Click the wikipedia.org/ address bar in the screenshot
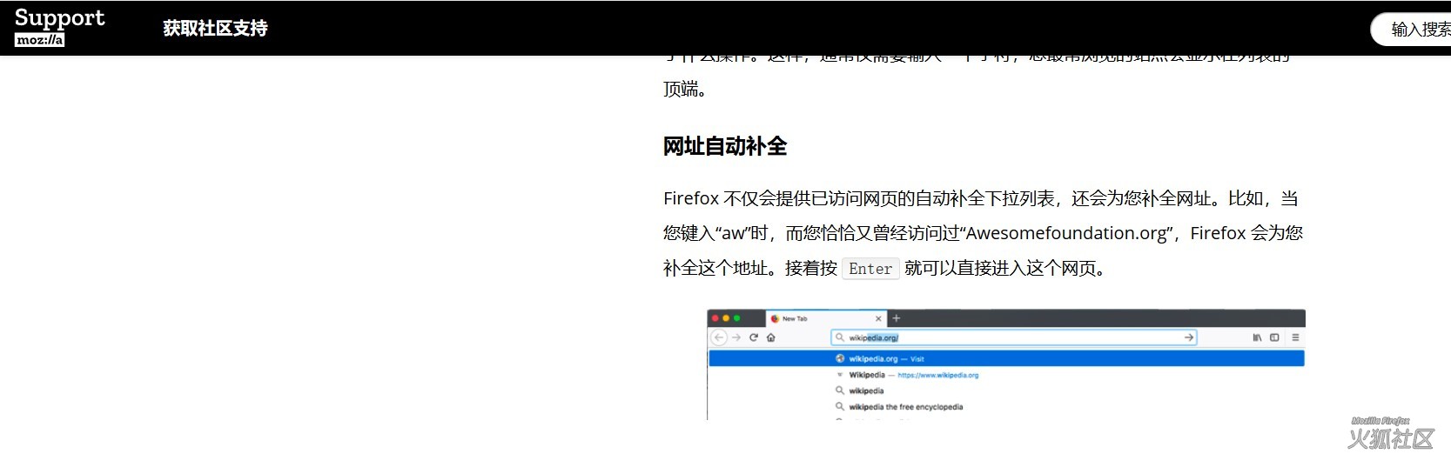The height and width of the screenshot is (454, 1451). [1014, 337]
